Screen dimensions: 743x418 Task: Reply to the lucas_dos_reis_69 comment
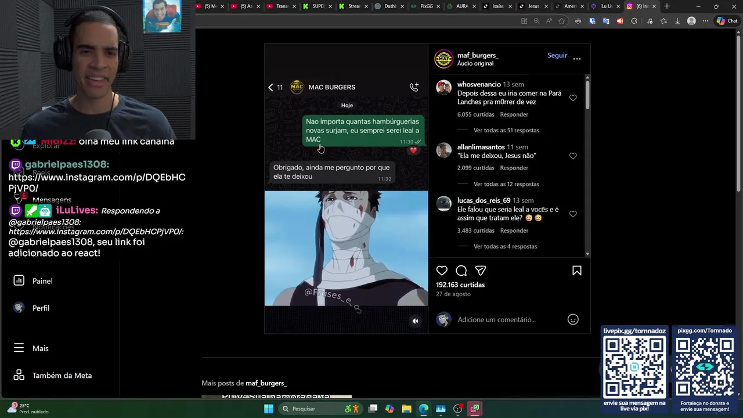click(x=514, y=230)
